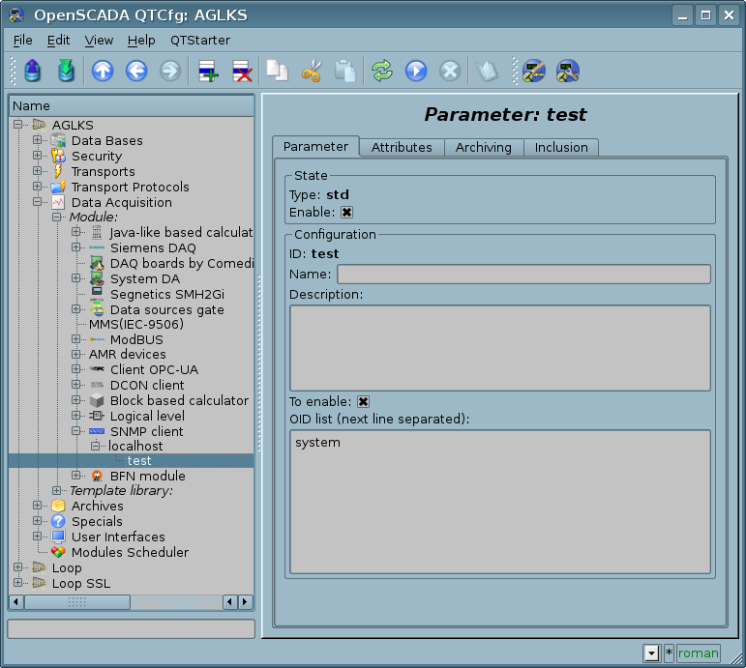
Task: Open the QTStarter menu
Action: (x=200, y=40)
